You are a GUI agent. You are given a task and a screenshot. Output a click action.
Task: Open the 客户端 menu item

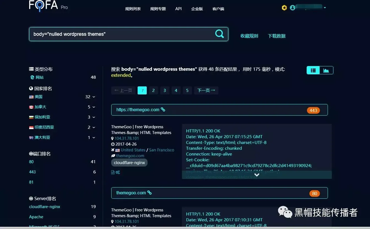tap(218, 9)
